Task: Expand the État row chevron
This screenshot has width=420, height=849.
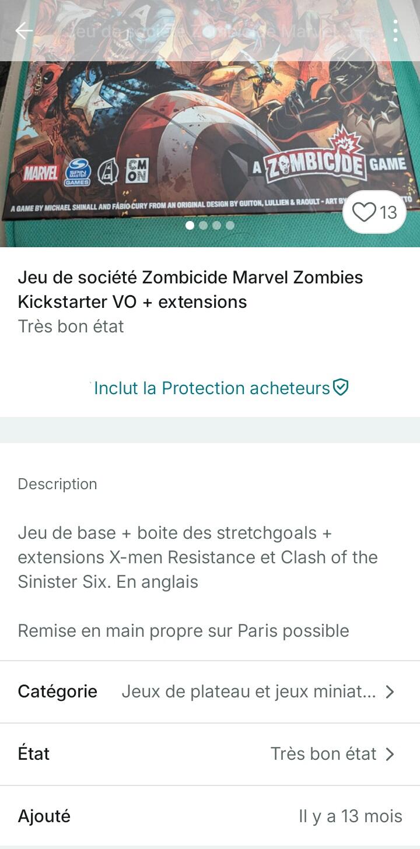Action: click(x=390, y=754)
